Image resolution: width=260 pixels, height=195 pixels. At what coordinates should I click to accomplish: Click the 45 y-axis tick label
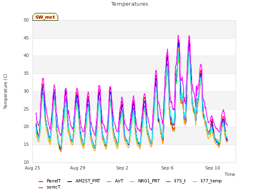point(26,38)
